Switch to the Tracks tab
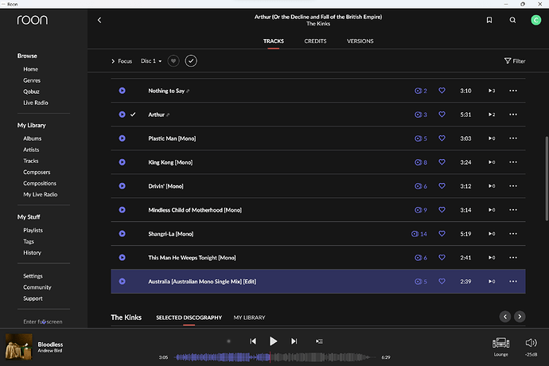The image size is (549, 366). click(x=274, y=41)
